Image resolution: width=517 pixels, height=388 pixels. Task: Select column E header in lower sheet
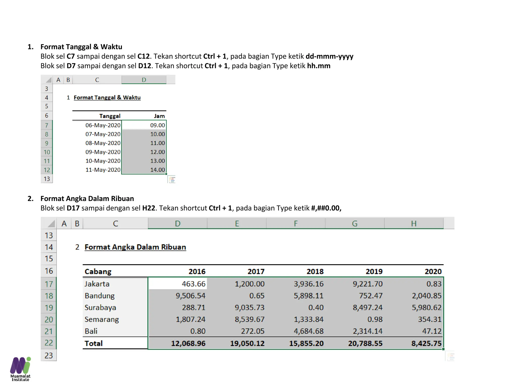pyautogui.click(x=237, y=224)
